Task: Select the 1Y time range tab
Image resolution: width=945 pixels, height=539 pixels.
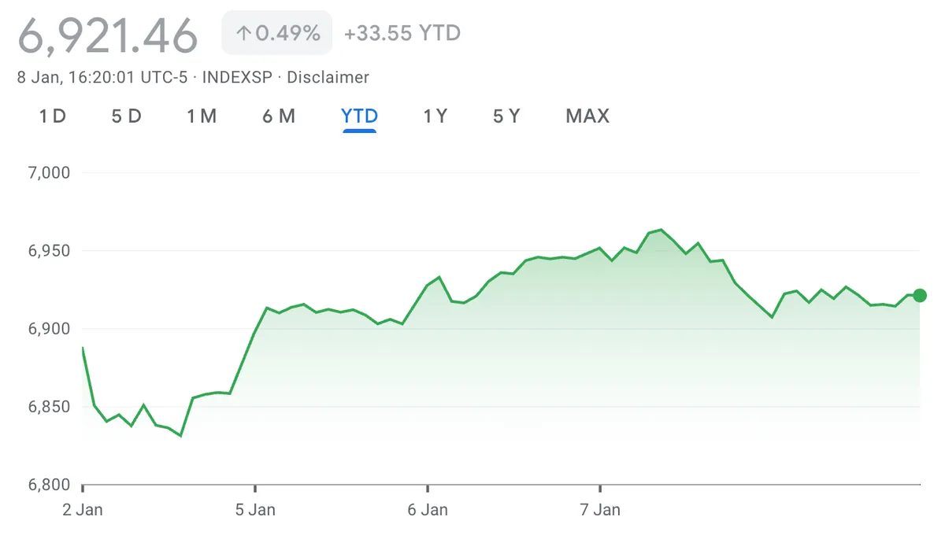Action: pyautogui.click(x=434, y=116)
